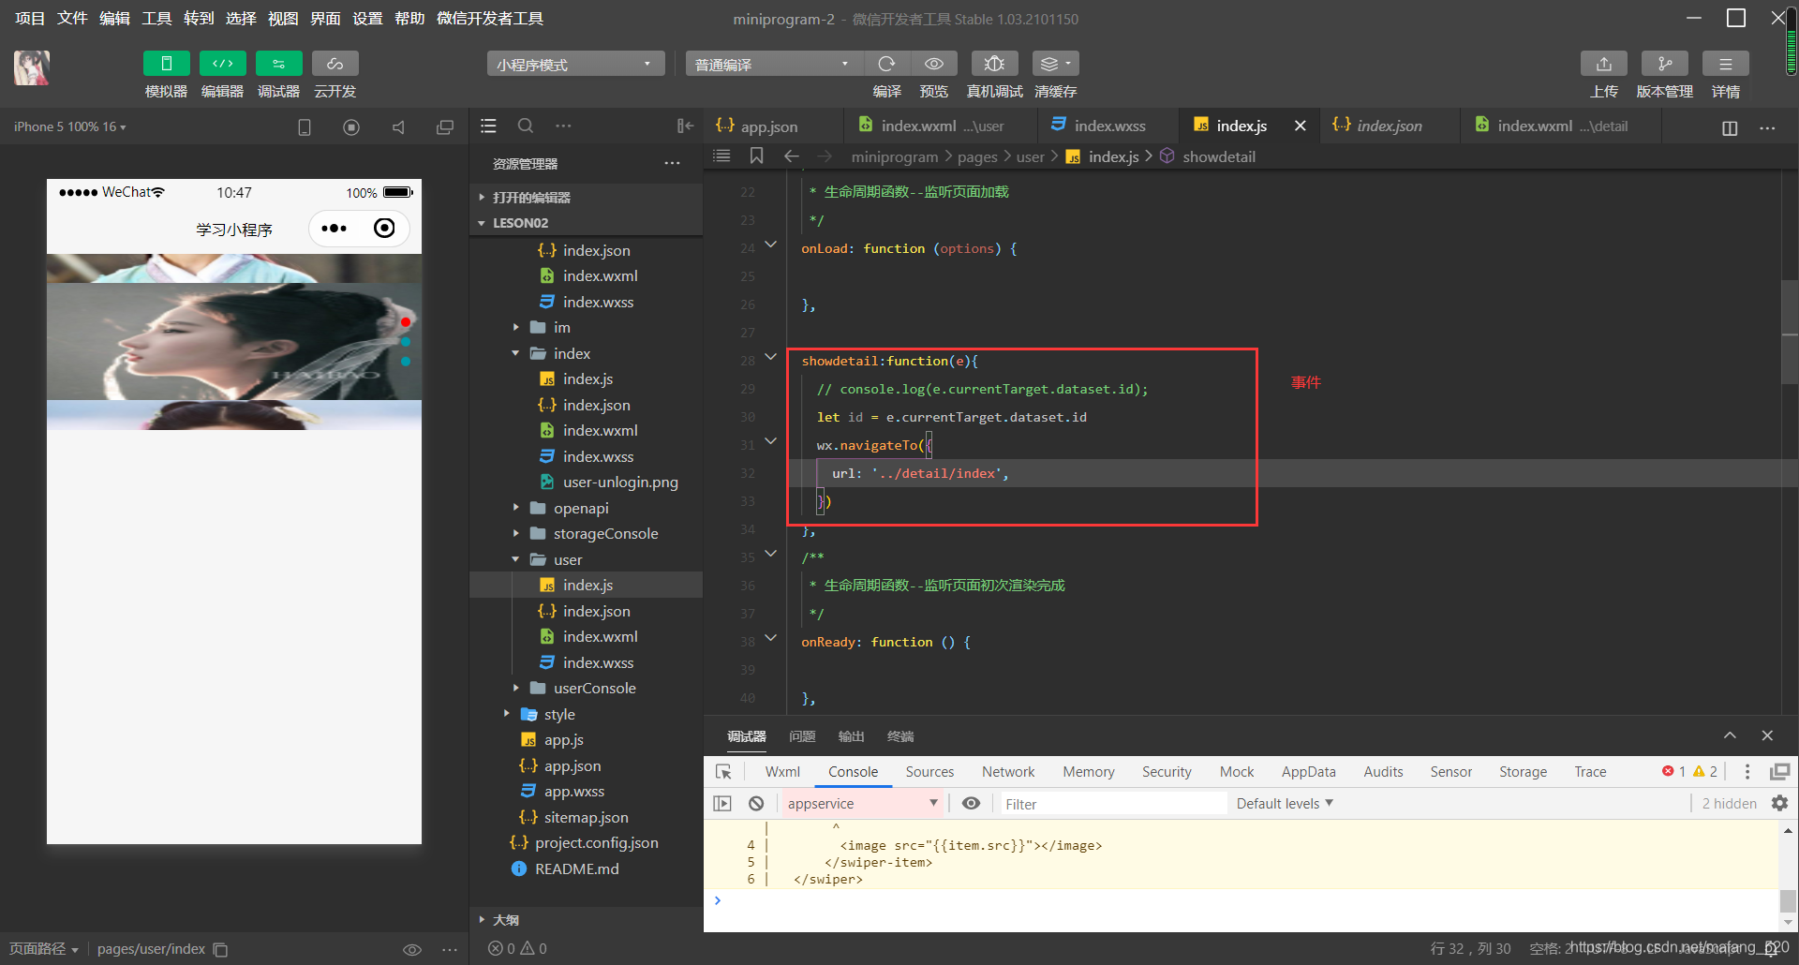Open the appservice context dropdown
This screenshot has height=965, width=1799.
coord(862,803)
